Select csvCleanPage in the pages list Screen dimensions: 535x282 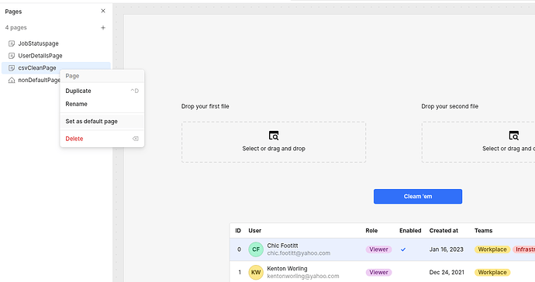pyautogui.click(x=56, y=68)
